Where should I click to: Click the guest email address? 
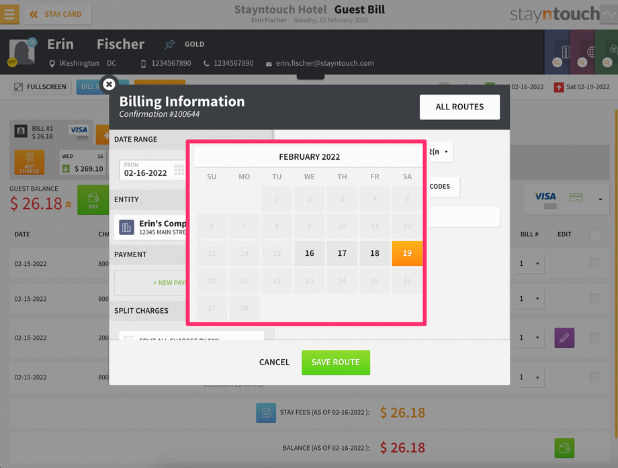point(324,63)
